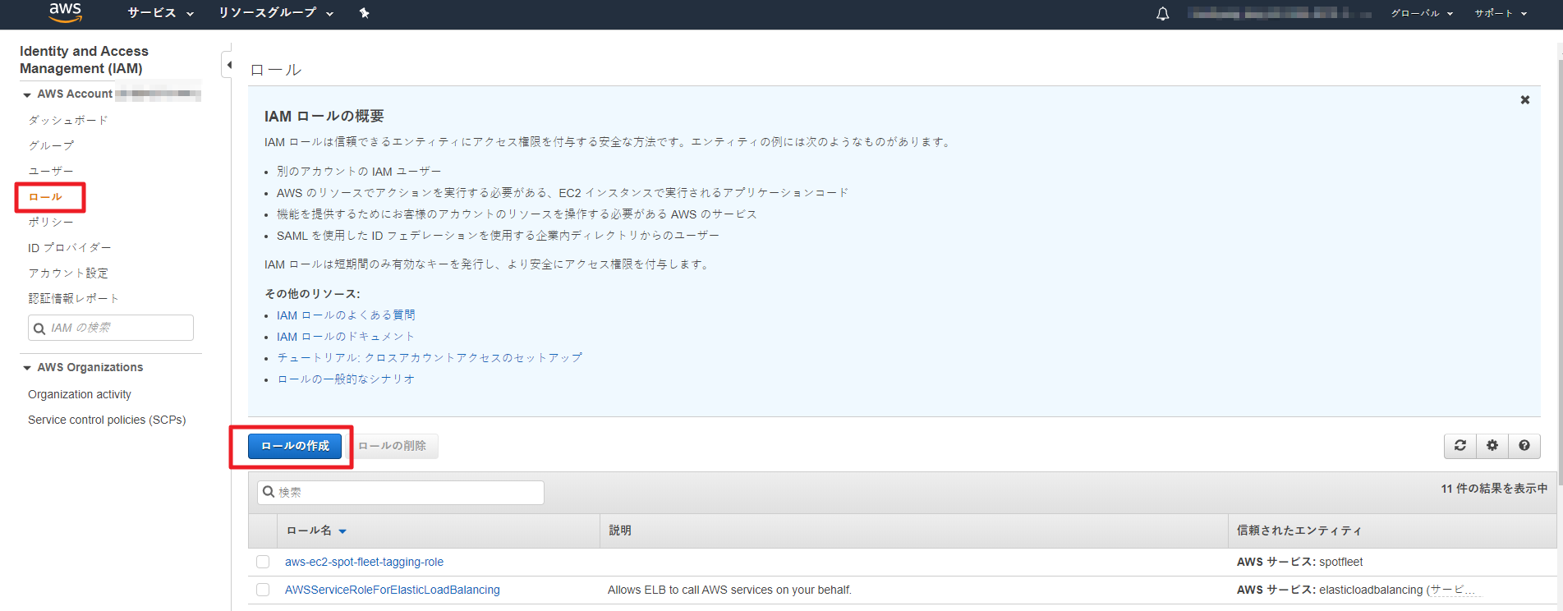Collapse the left sidebar with arrow

coord(228,65)
